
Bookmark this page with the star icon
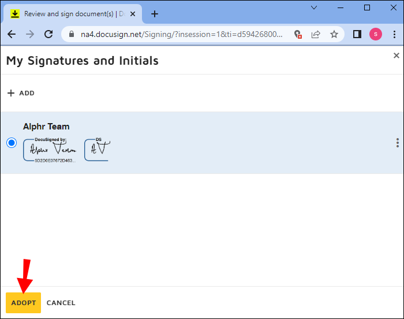click(x=334, y=34)
